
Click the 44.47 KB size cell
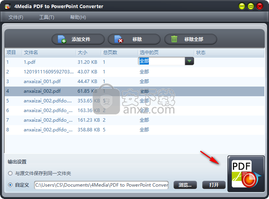click(87, 82)
